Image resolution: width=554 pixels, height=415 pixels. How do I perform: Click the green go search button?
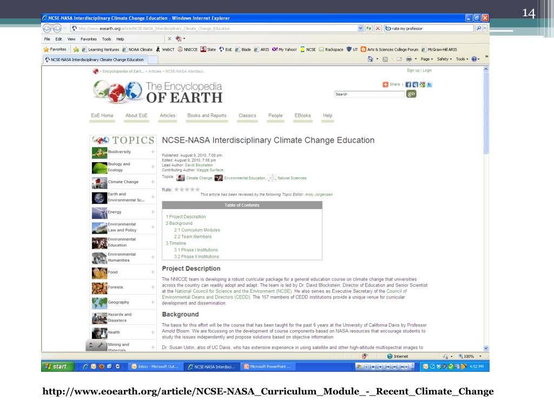[x=411, y=94]
